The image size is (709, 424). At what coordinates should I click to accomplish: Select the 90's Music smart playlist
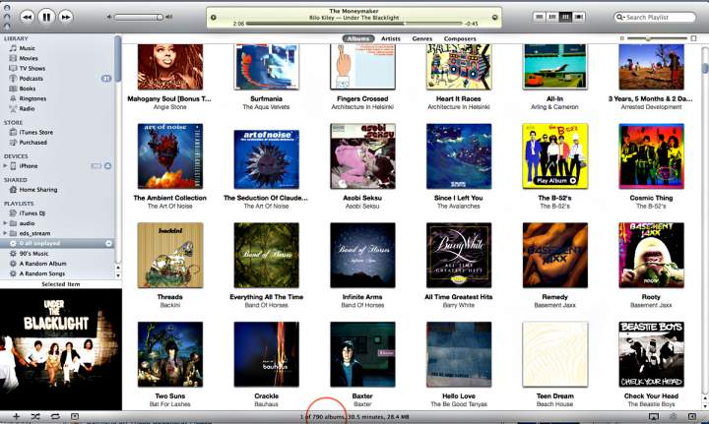point(33,254)
